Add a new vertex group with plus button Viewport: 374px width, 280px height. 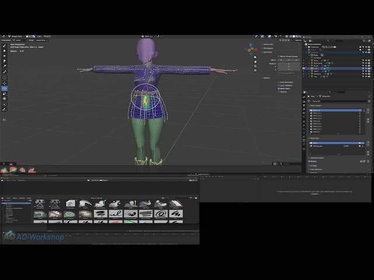[368, 110]
